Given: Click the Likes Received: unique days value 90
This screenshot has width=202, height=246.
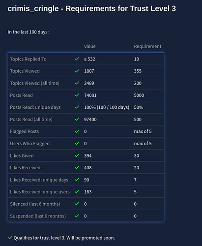Looking at the screenshot, I should tap(87, 180).
